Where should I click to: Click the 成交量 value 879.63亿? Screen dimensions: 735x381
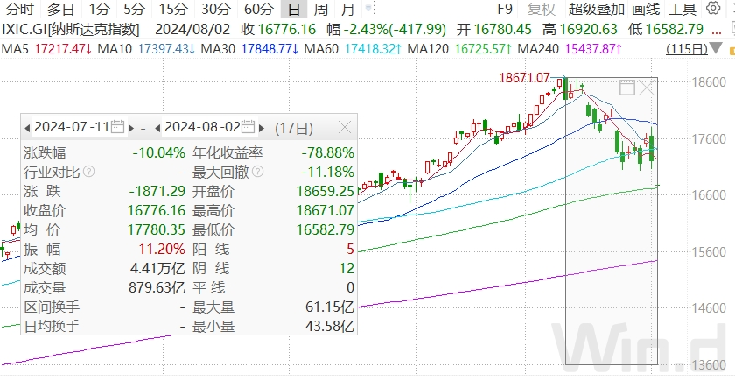click(157, 288)
